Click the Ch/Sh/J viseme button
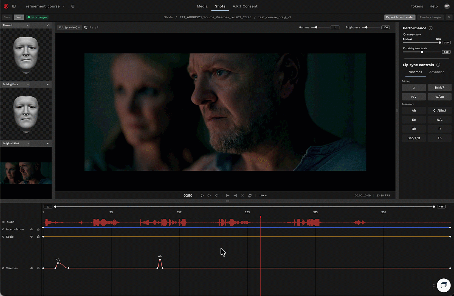The height and width of the screenshot is (296, 454). tap(439, 111)
